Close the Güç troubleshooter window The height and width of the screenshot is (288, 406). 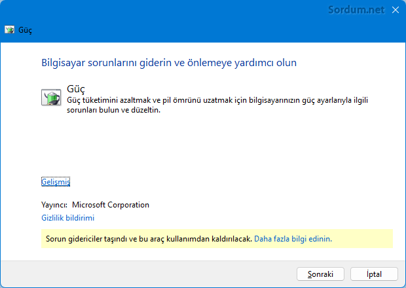(x=395, y=10)
